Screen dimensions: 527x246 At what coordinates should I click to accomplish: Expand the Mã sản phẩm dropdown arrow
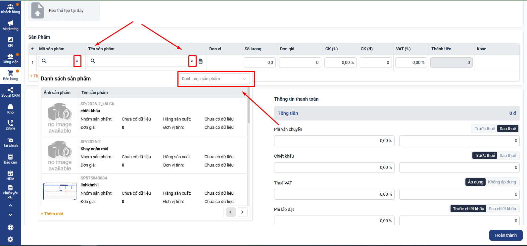[77, 61]
